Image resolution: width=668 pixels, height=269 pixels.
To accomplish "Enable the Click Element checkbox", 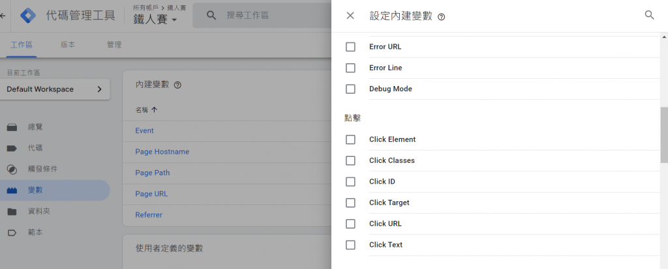I will click(350, 139).
